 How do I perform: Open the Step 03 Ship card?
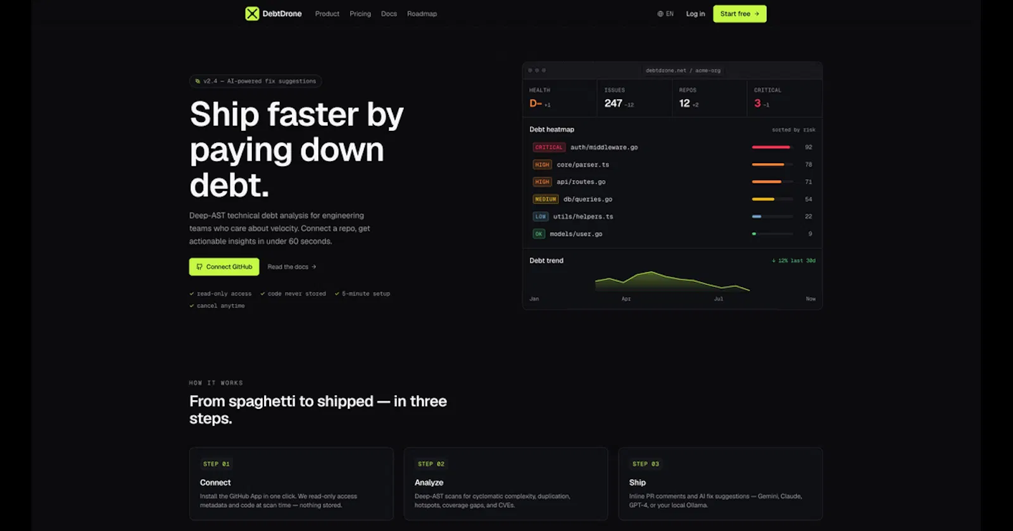(720, 484)
